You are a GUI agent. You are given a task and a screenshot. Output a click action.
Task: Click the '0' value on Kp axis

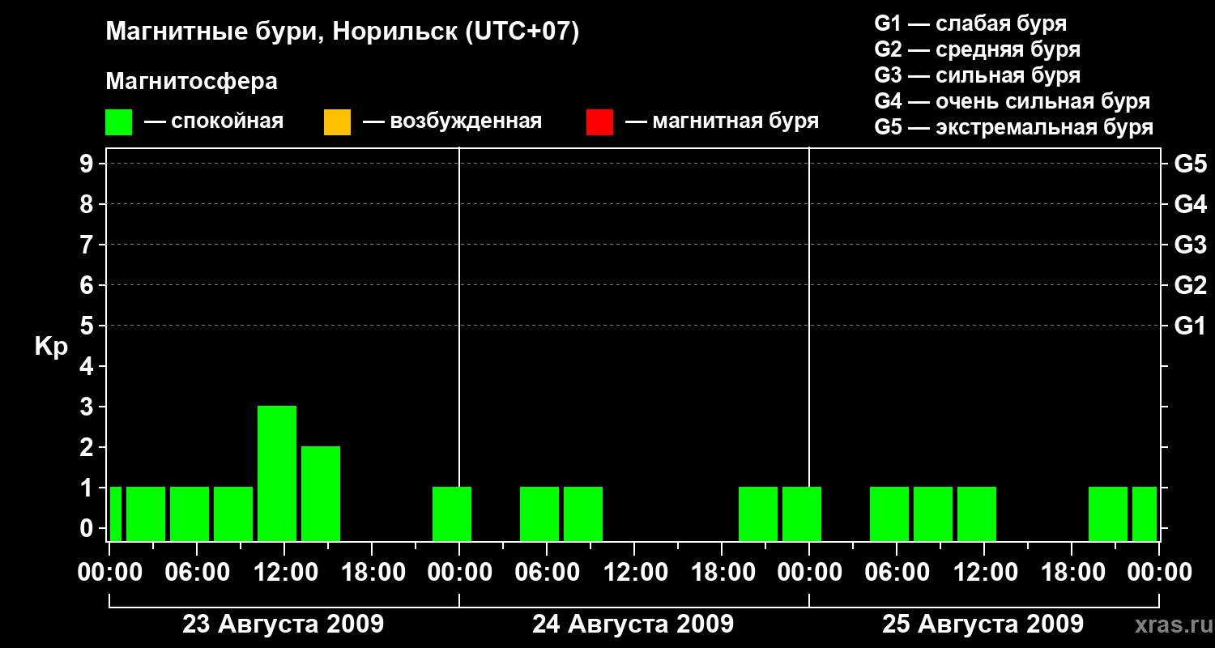click(x=88, y=528)
